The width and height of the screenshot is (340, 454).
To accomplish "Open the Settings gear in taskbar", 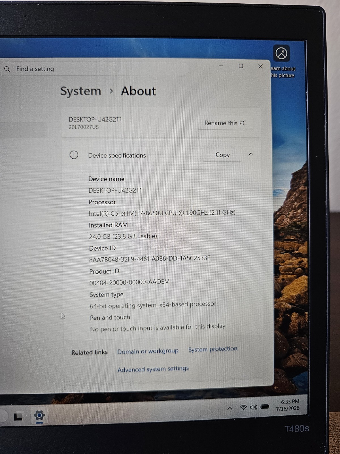I will coord(39,416).
